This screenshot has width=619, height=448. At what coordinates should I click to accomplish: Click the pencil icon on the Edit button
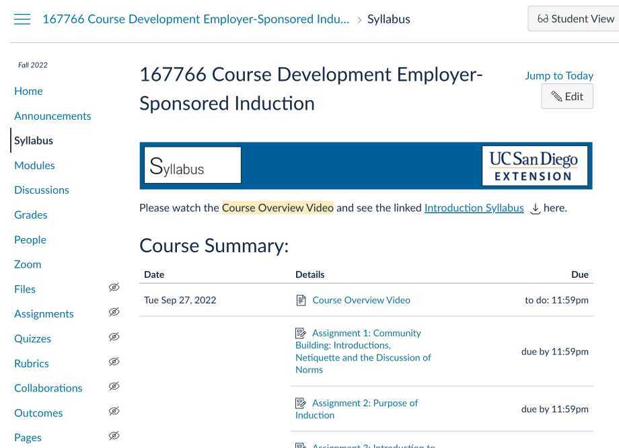coord(556,96)
